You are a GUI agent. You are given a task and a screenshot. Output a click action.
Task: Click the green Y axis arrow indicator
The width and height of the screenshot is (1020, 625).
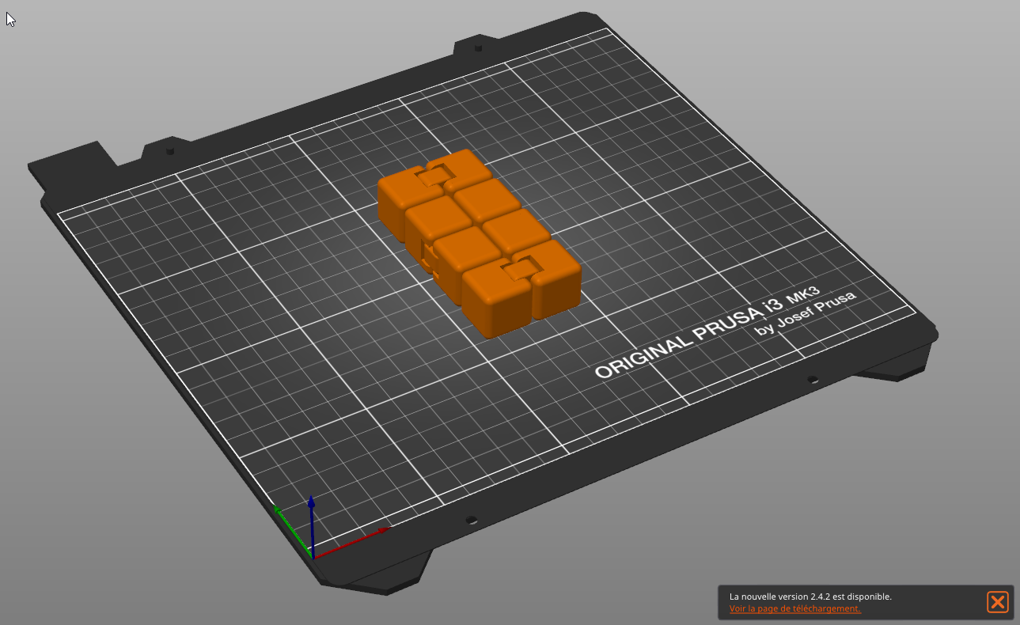[x=279, y=510]
